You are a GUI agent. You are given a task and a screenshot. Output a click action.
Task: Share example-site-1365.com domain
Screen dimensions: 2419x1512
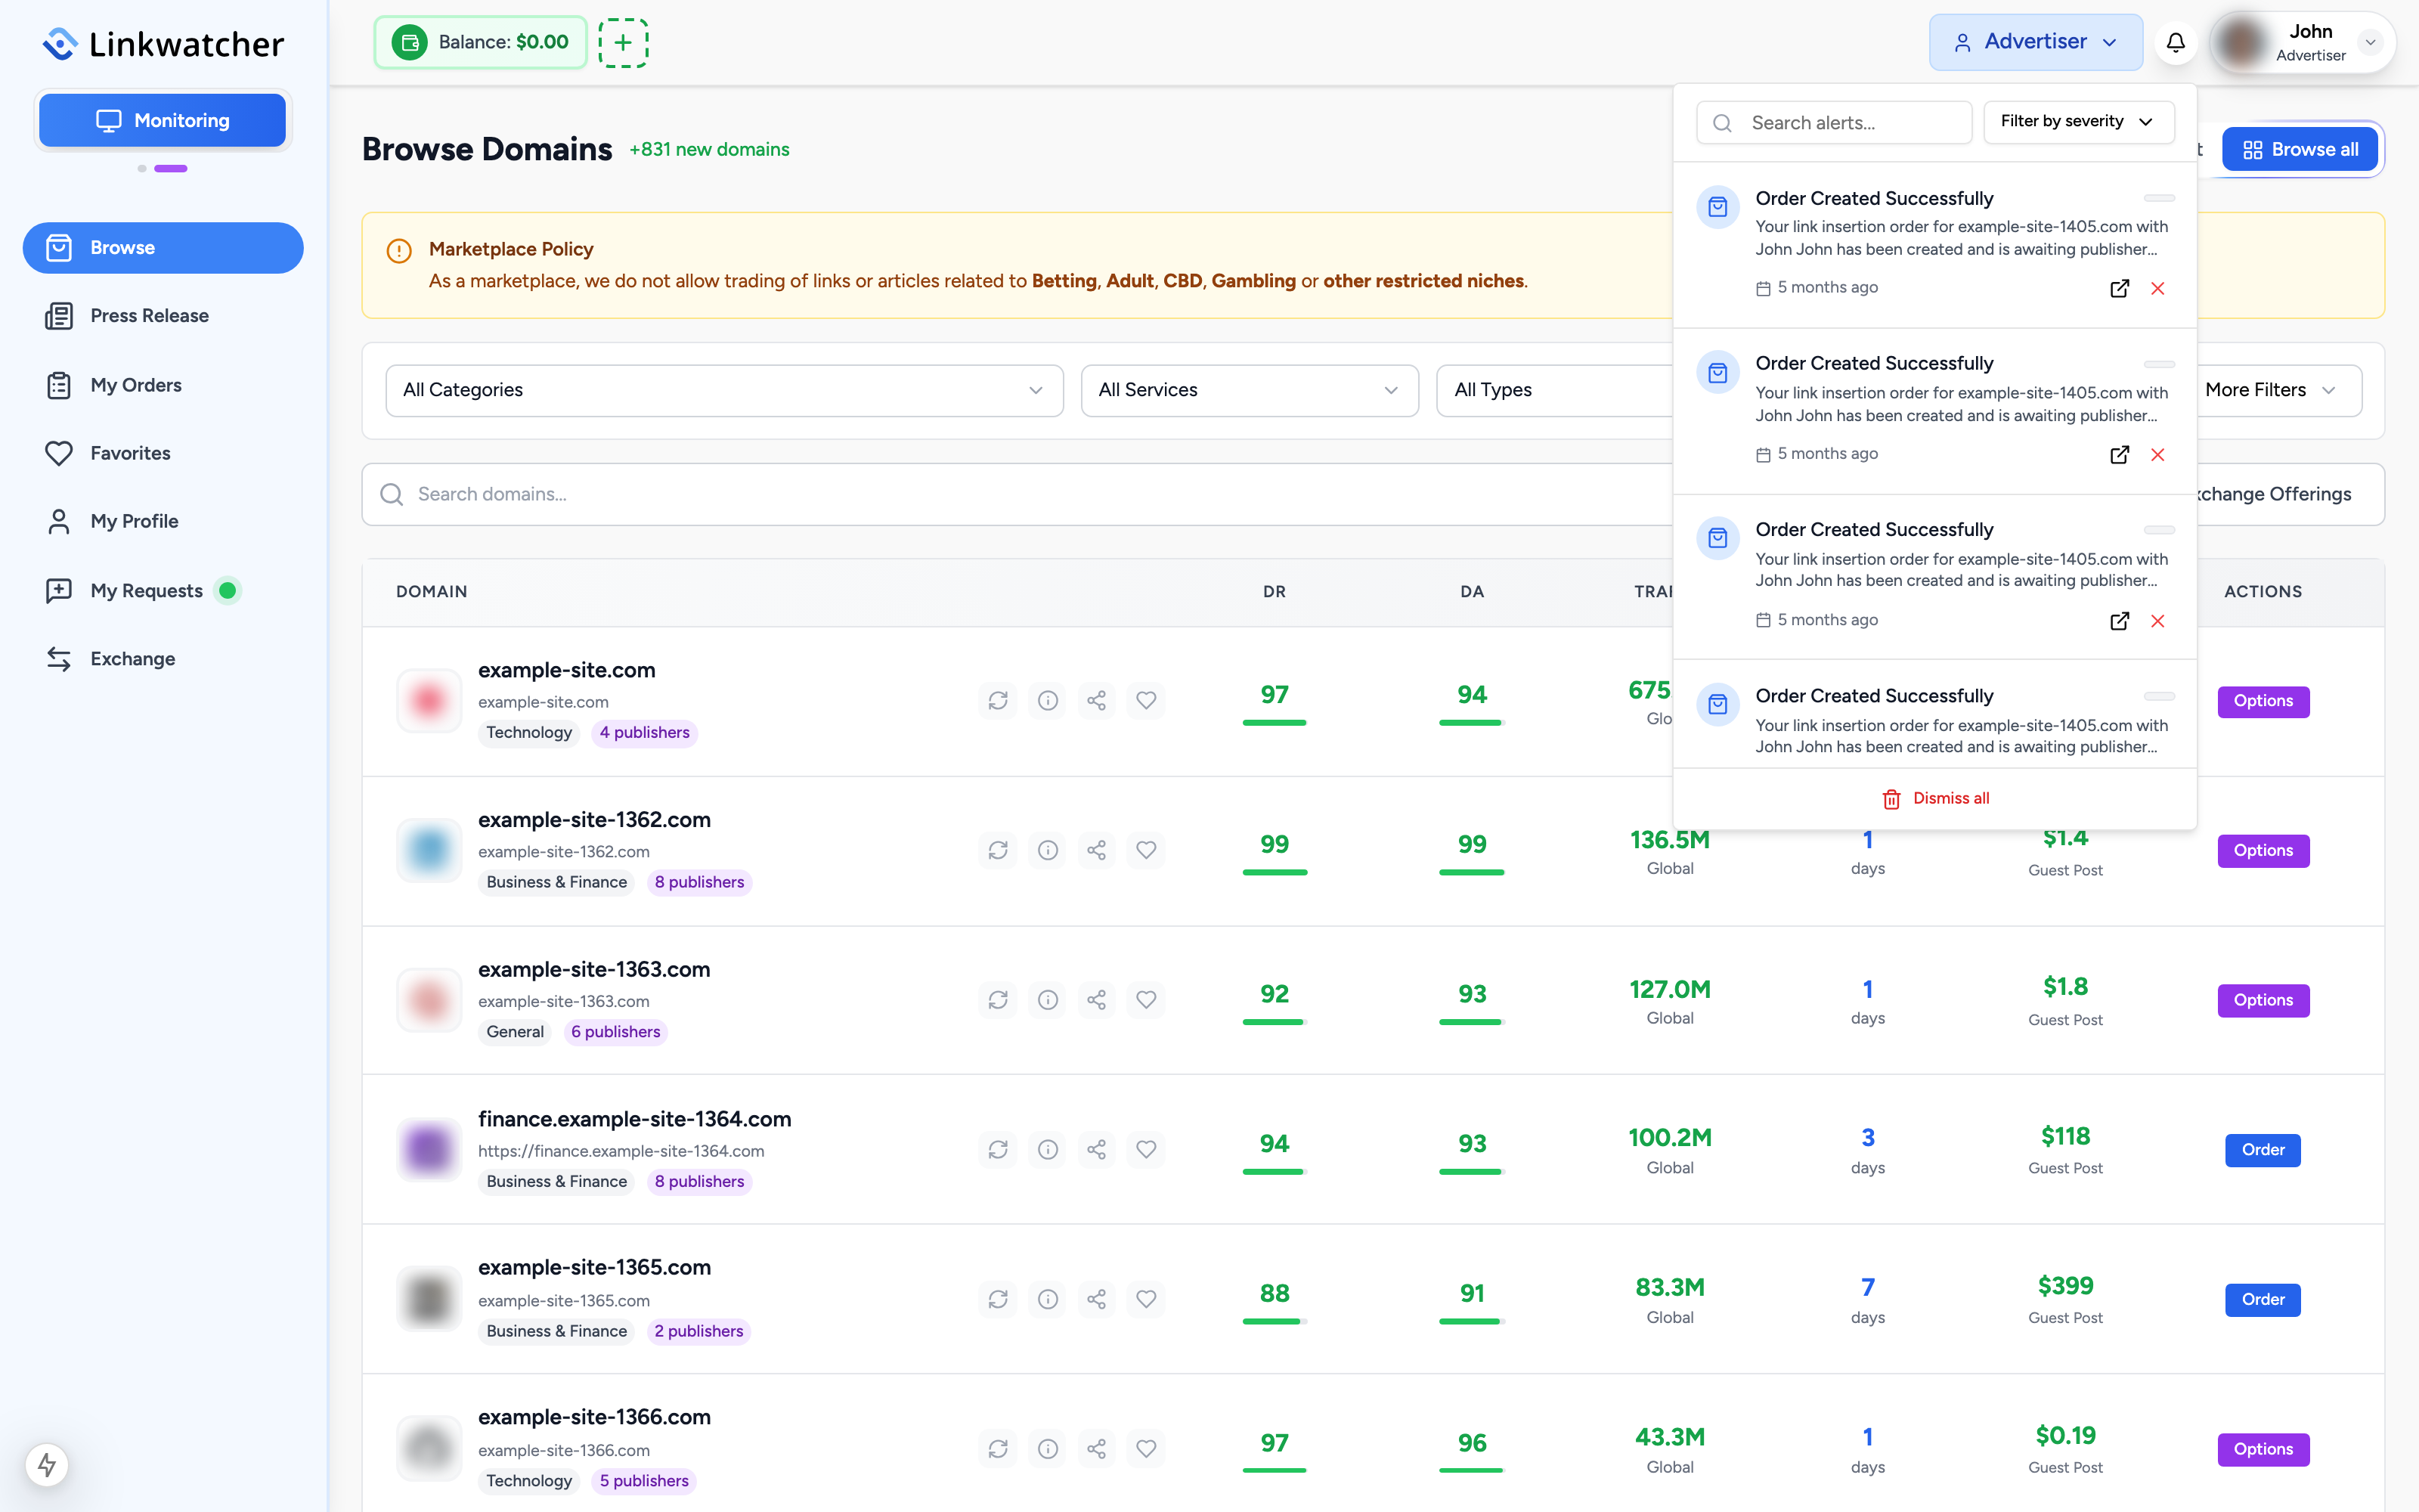pyautogui.click(x=1097, y=1299)
